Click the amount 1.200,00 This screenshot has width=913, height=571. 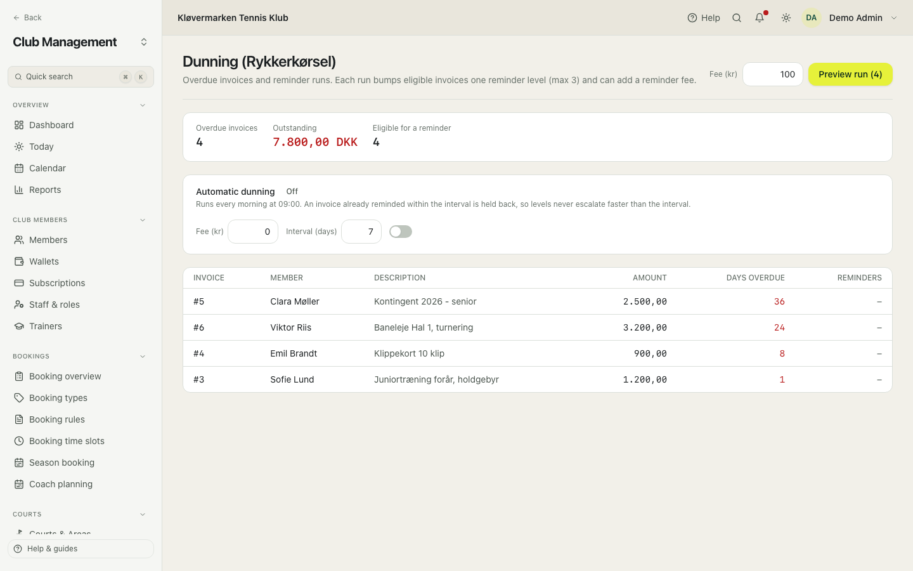(645, 379)
